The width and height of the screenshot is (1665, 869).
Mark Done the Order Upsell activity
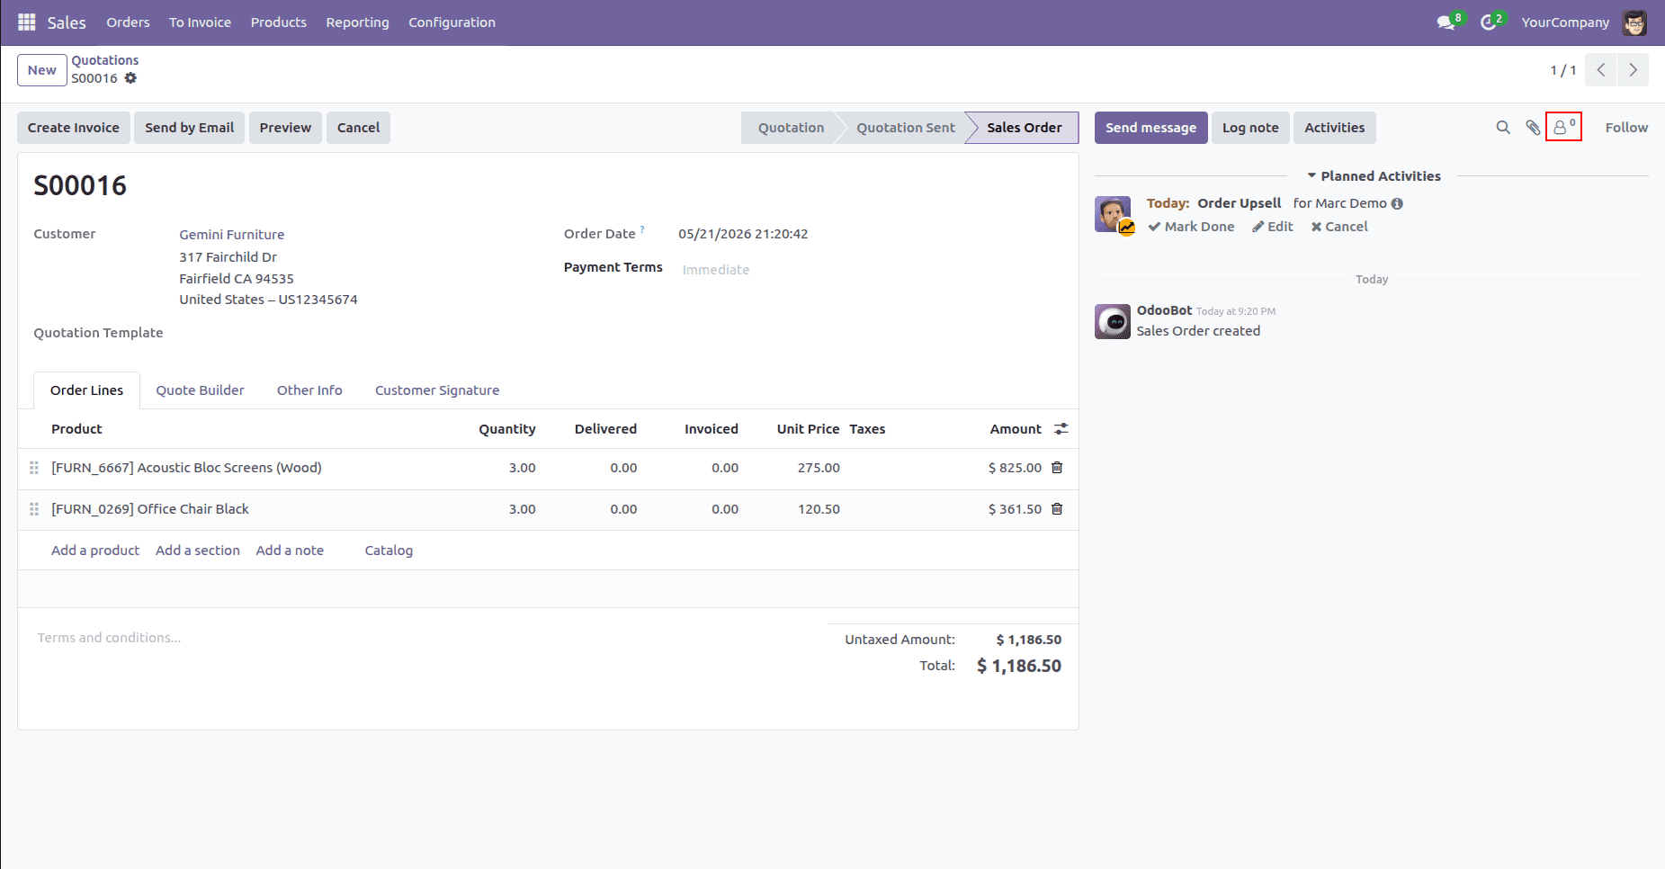pos(1191,227)
